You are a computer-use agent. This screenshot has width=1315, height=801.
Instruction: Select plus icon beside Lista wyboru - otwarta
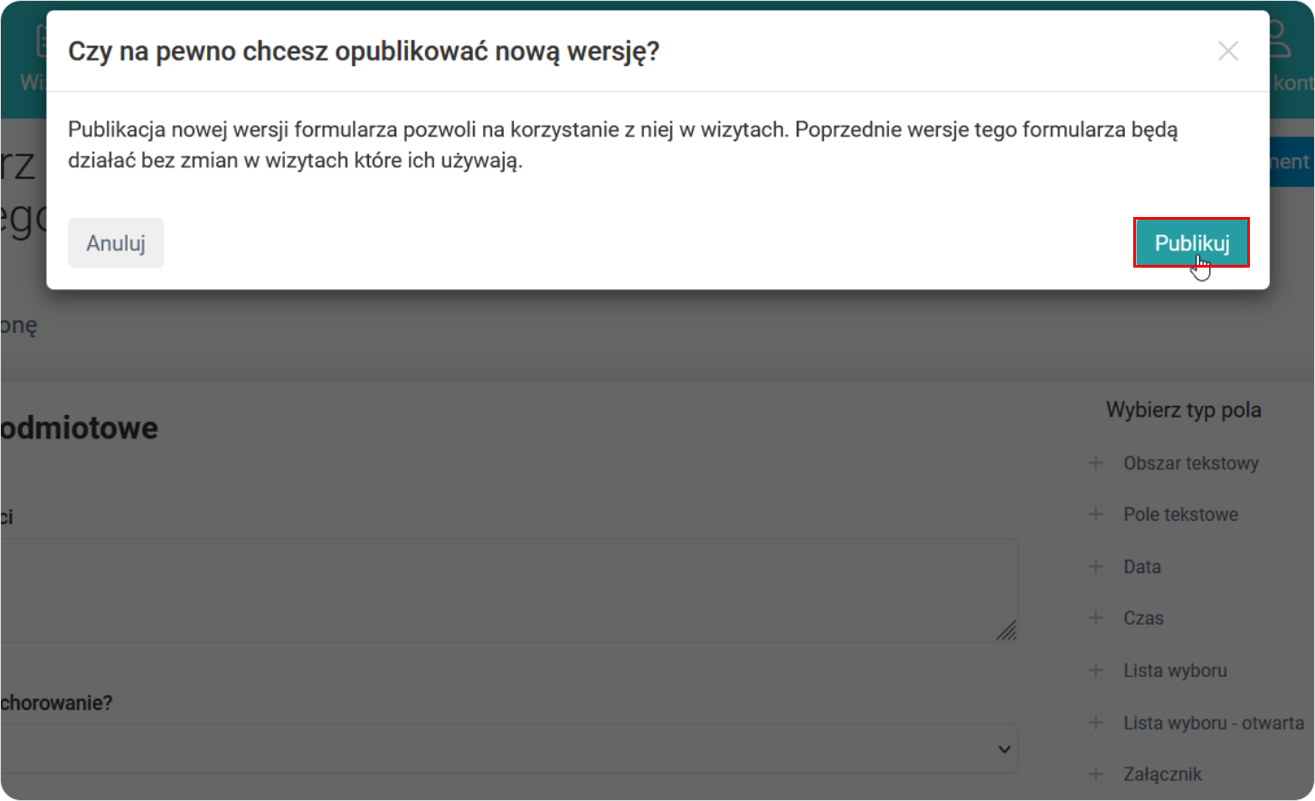pyautogui.click(x=1095, y=722)
